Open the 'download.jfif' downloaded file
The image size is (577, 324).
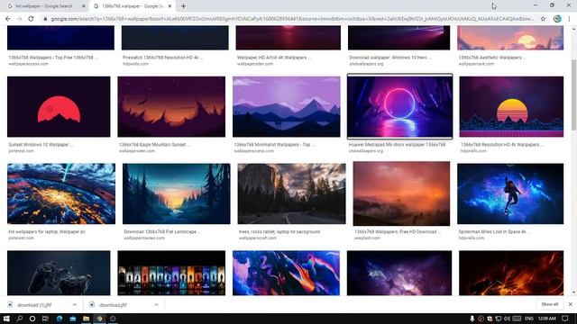113,305
